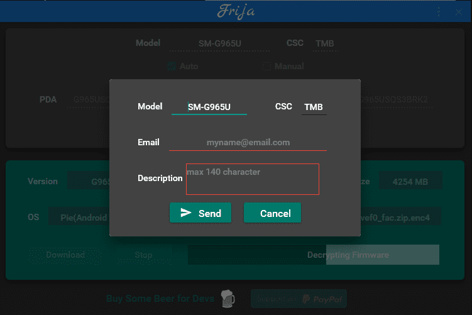This screenshot has height=315, width=472.
Task: Click the background Model field
Action: pos(219,43)
